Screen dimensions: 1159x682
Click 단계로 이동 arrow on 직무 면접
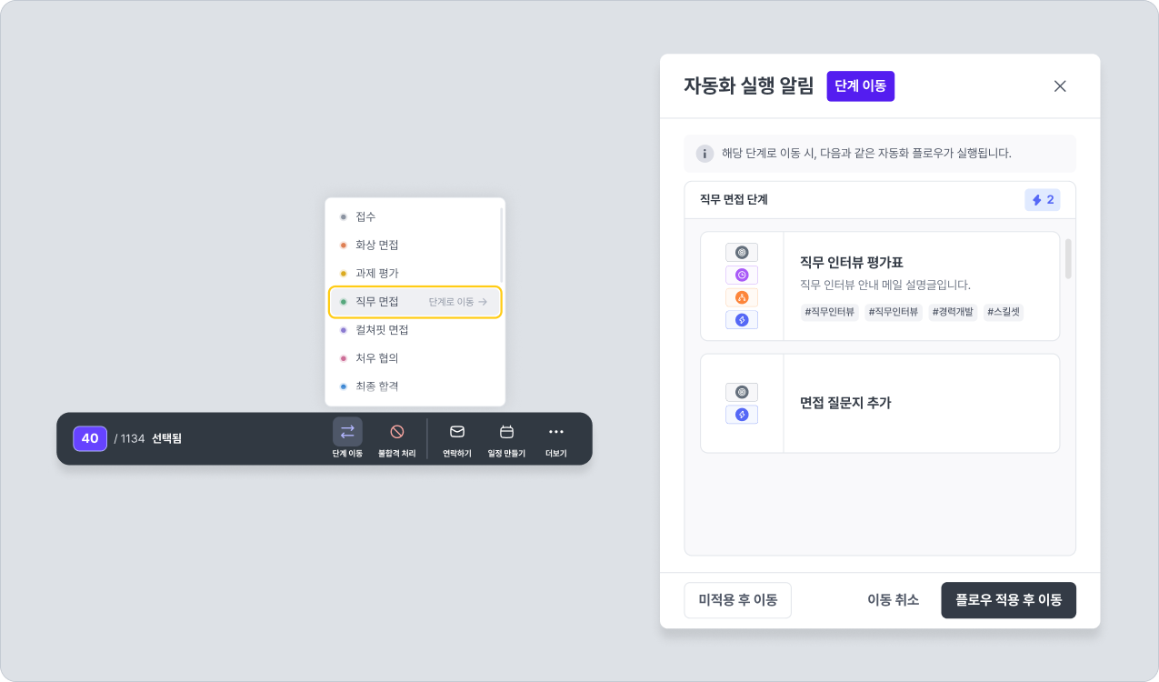pyautogui.click(x=458, y=302)
